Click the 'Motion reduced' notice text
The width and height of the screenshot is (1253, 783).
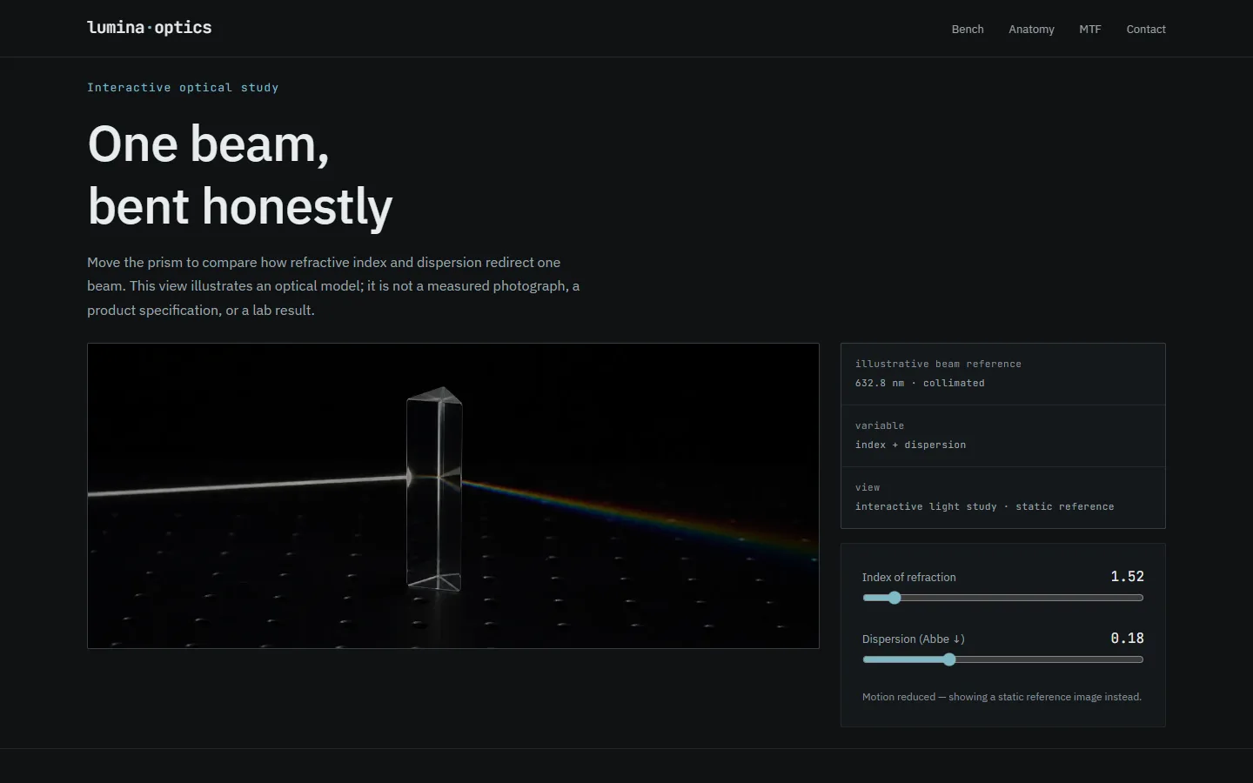click(1002, 697)
